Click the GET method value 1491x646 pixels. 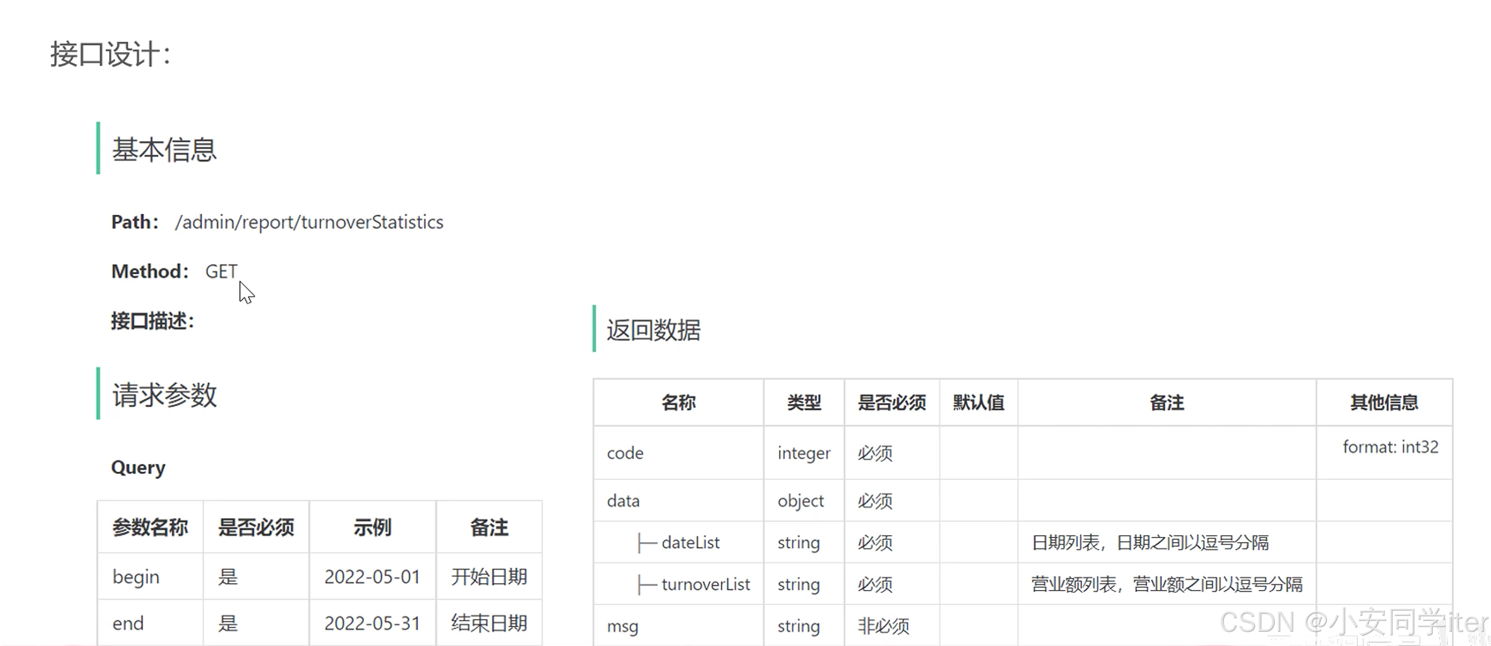(x=221, y=271)
